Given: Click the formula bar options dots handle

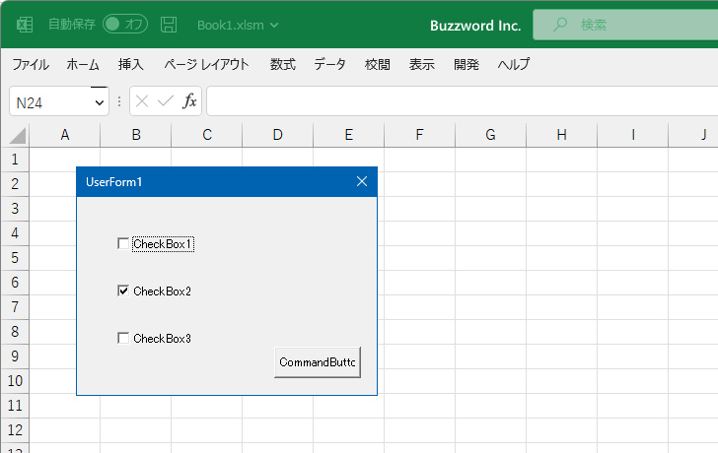Looking at the screenshot, I should pyautogui.click(x=119, y=101).
